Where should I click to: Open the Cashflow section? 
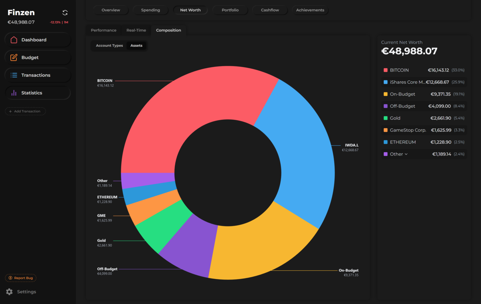(270, 10)
